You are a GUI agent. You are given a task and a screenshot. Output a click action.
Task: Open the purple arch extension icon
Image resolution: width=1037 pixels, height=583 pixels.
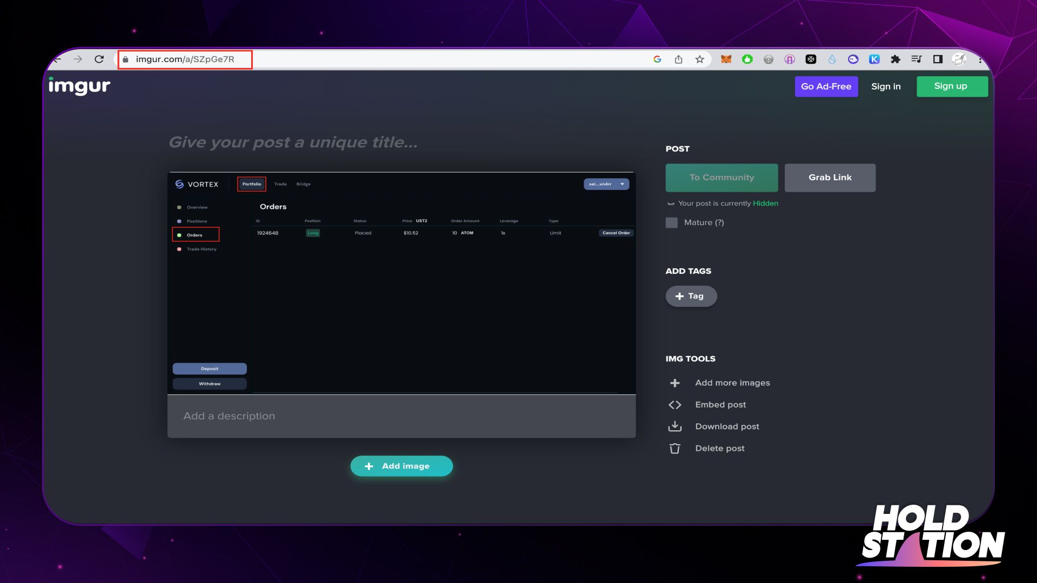[x=790, y=59]
